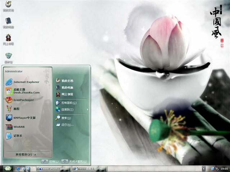Screen dimensions: 230x172
Task: Select the 网上邻居 desktop icon
Action: (8, 39)
